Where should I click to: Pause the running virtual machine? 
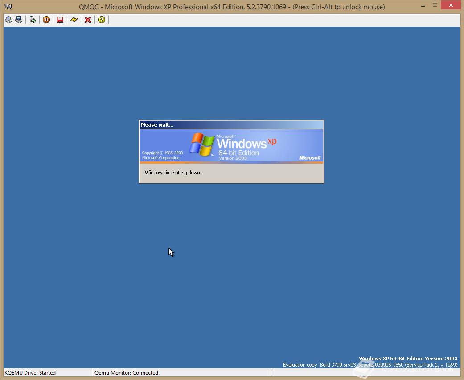(46, 20)
